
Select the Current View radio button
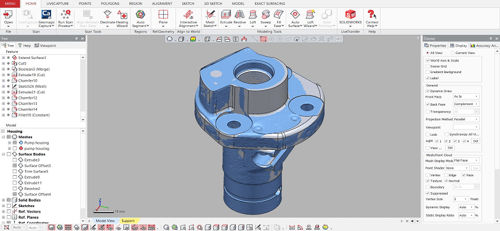tap(453, 53)
